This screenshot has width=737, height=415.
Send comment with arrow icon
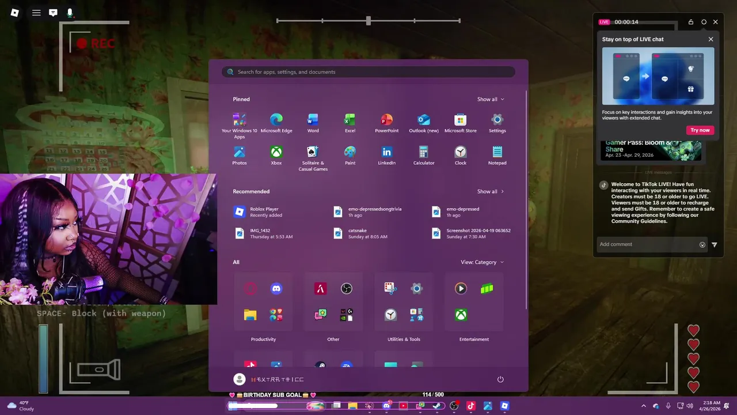click(x=715, y=244)
